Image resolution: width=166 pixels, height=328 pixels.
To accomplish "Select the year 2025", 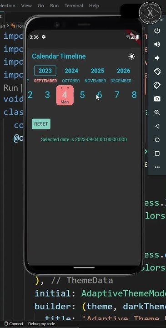I will pos(97,71).
